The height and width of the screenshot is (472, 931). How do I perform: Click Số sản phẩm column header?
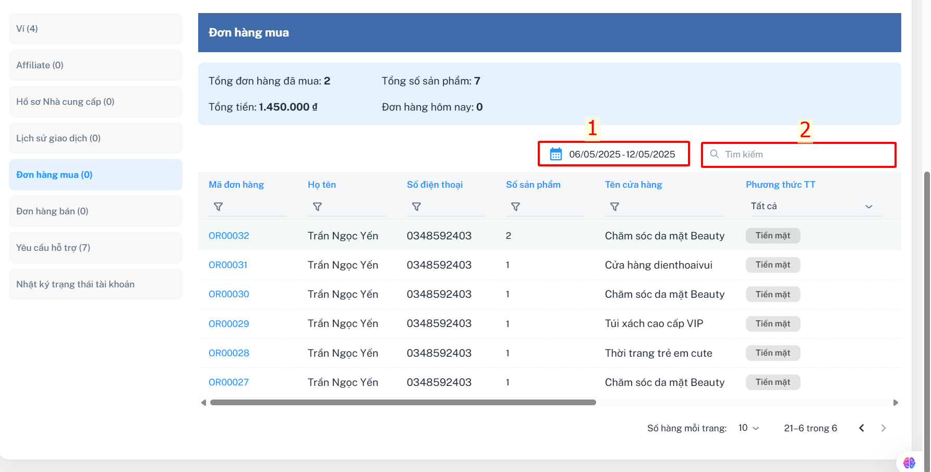point(533,185)
